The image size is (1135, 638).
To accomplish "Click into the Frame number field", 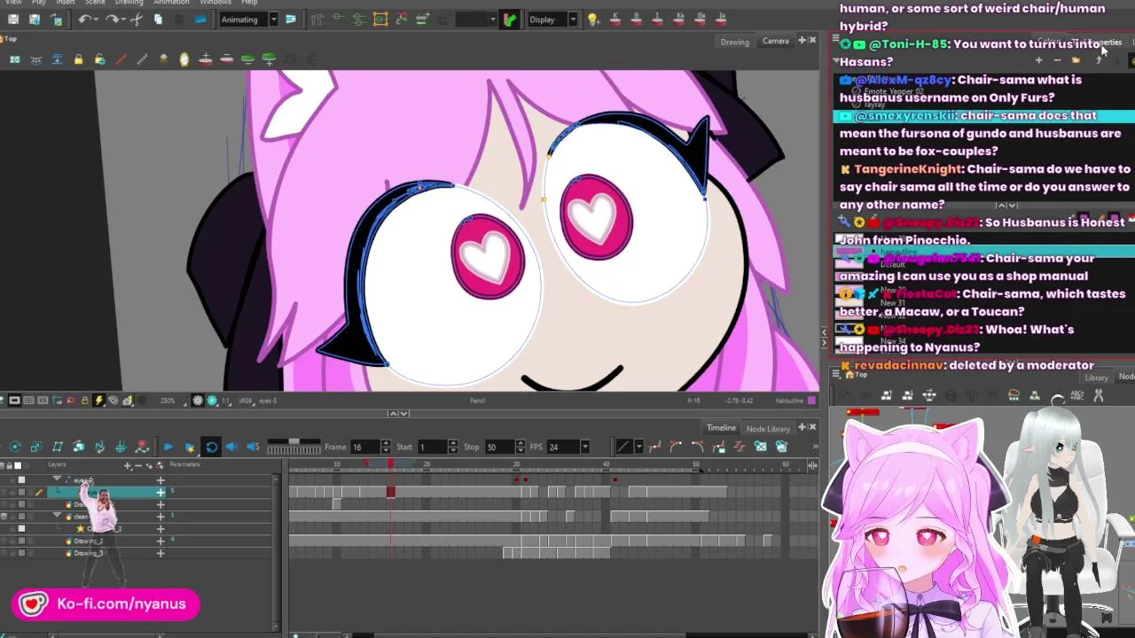I will tap(365, 447).
